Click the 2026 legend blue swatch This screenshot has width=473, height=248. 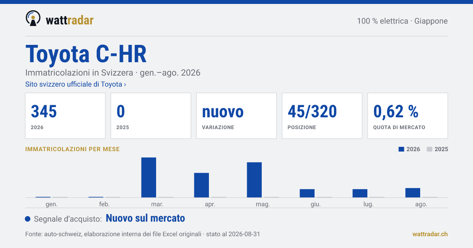(x=402, y=149)
